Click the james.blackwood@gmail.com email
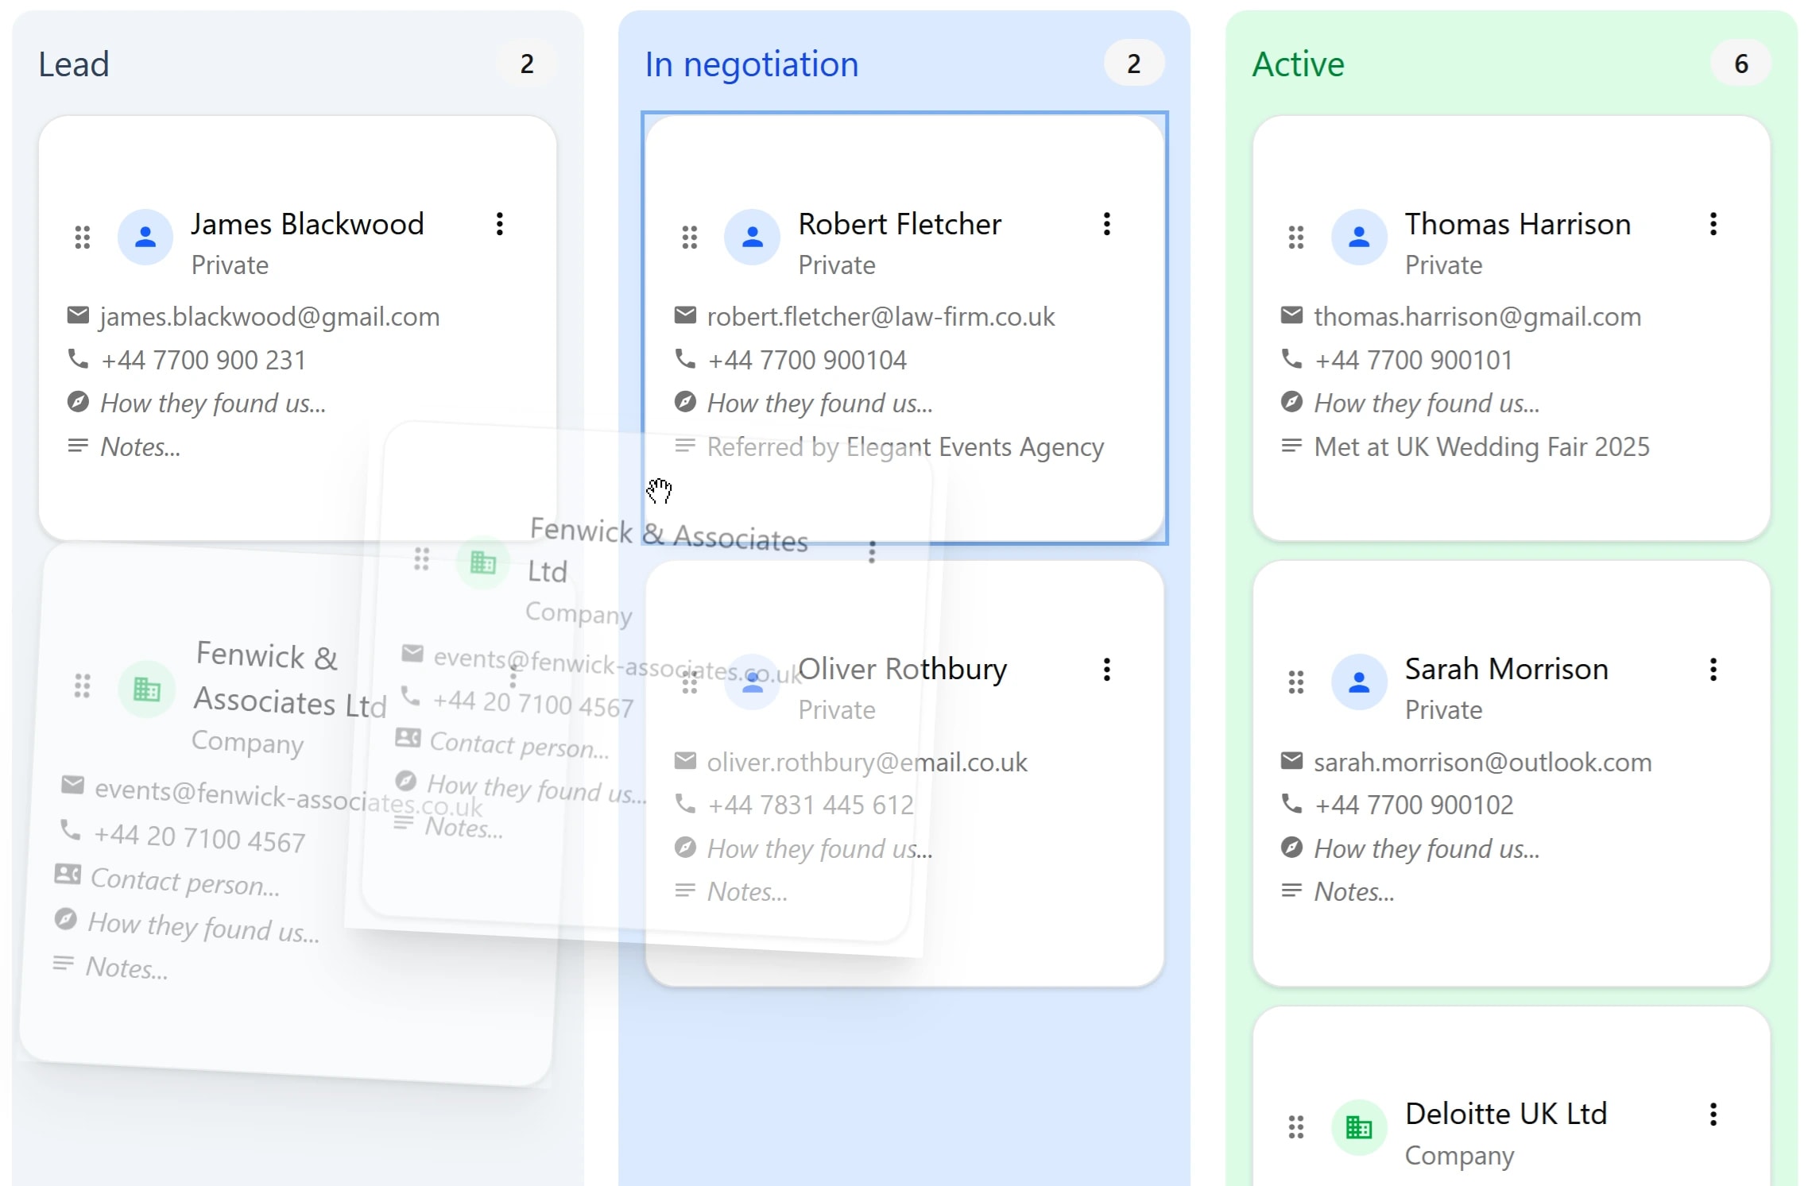The width and height of the screenshot is (1808, 1186). pos(269,316)
